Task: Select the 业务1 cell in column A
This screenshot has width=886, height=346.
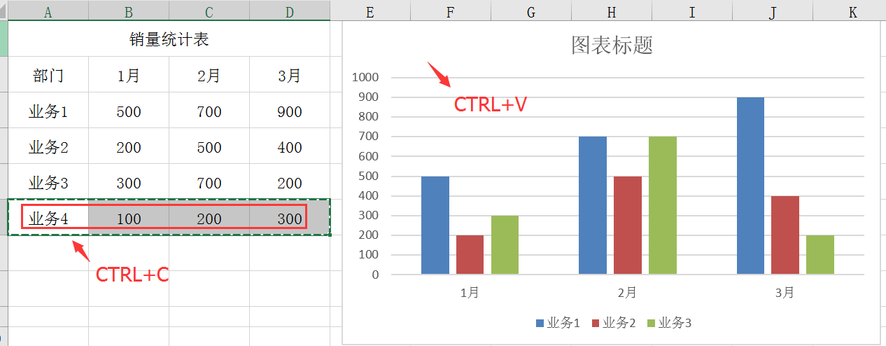Action: pos(48,111)
